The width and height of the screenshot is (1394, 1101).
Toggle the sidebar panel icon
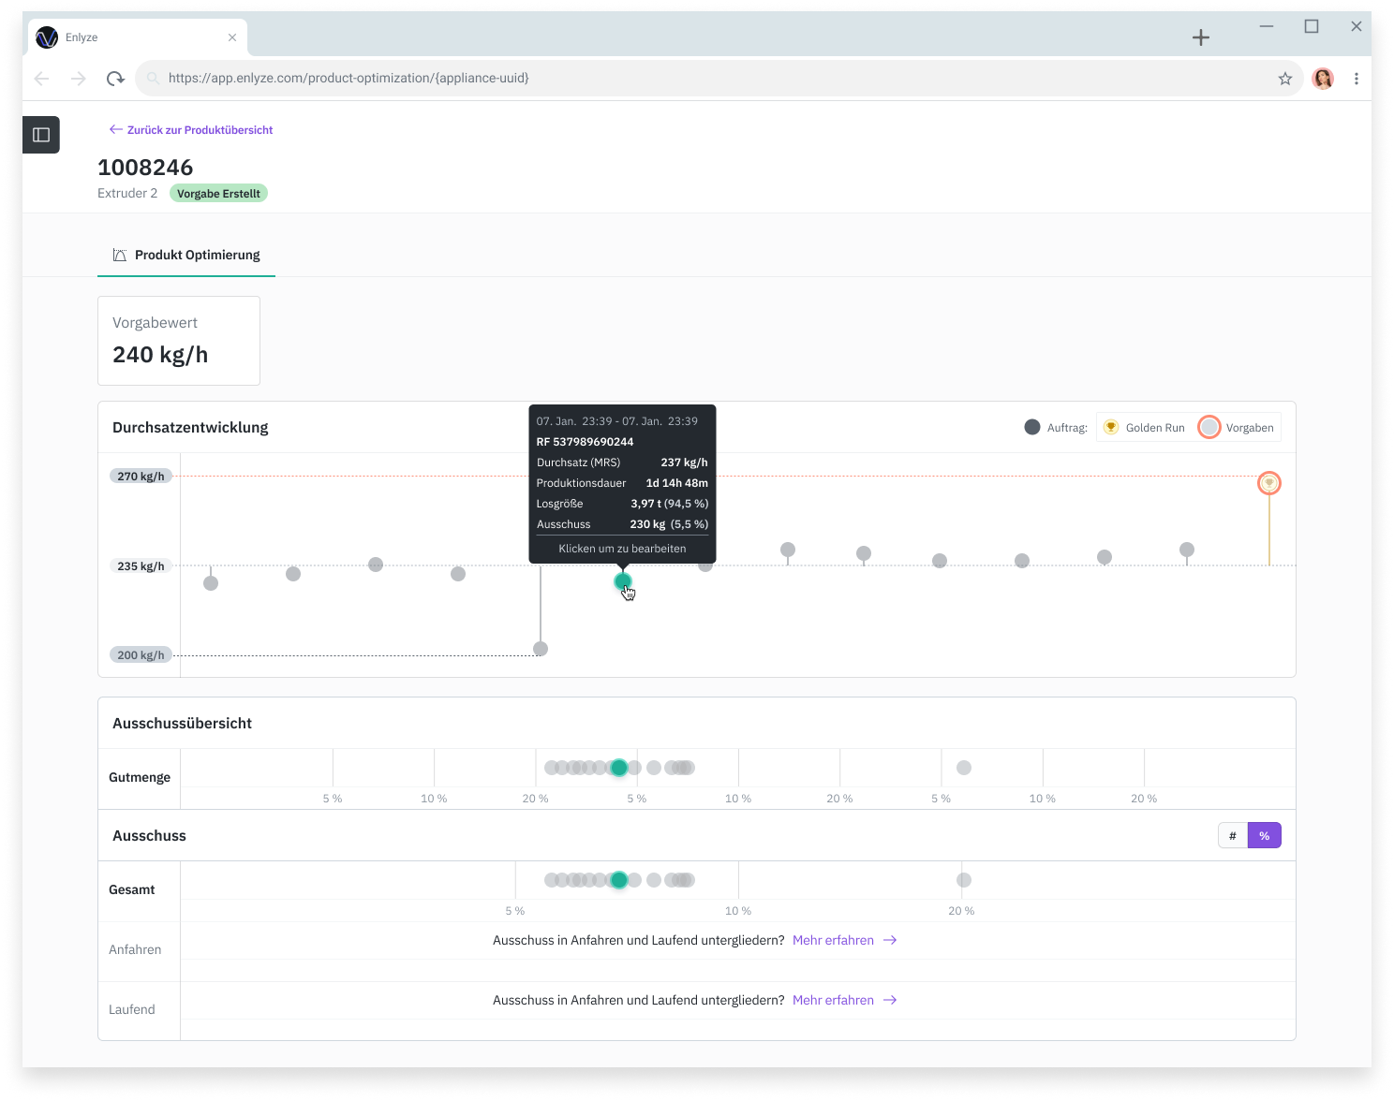(41, 135)
